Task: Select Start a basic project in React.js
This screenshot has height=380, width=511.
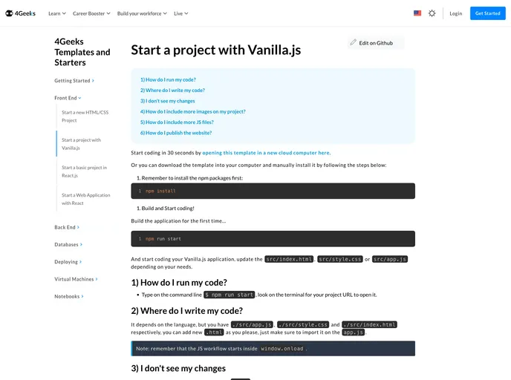Action: pyautogui.click(x=84, y=171)
